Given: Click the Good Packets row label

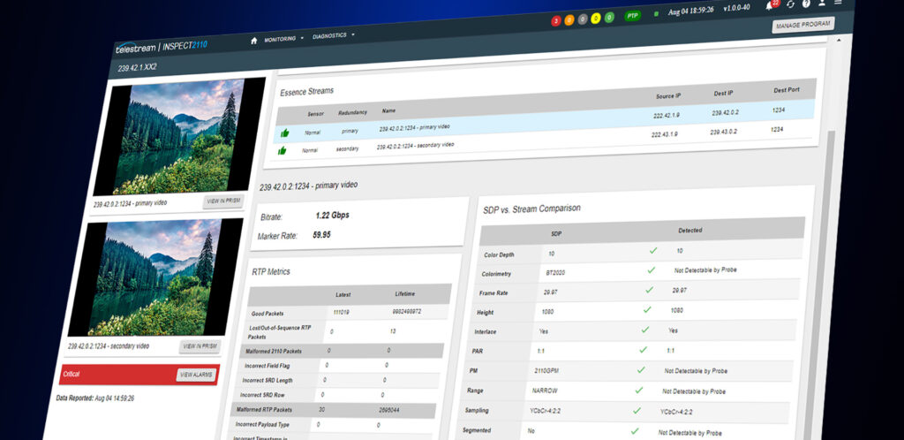Looking at the screenshot, I should pyautogui.click(x=266, y=314).
